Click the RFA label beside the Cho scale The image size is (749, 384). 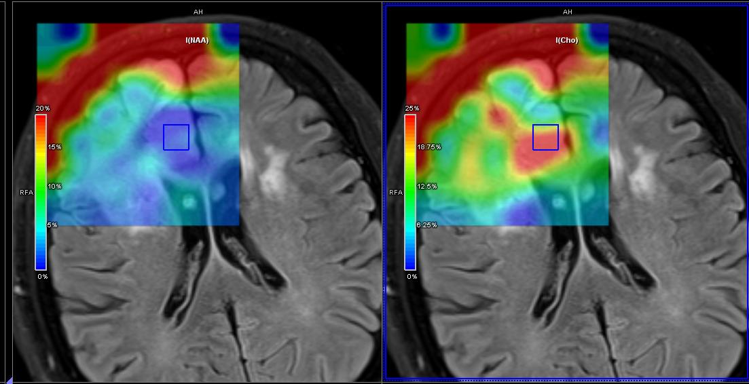pos(397,193)
